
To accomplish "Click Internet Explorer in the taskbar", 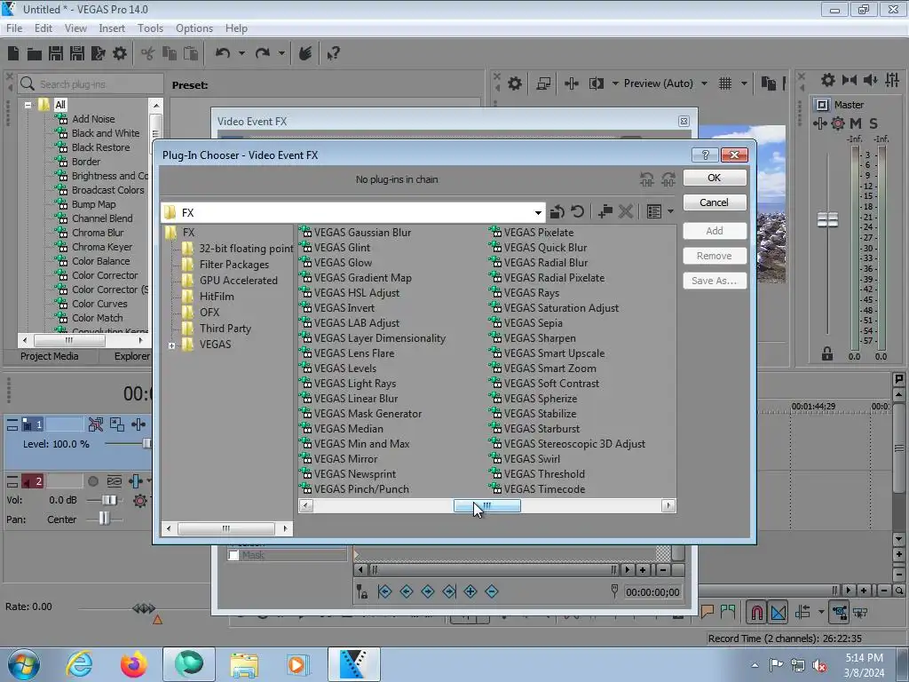I will [x=79, y=664].
